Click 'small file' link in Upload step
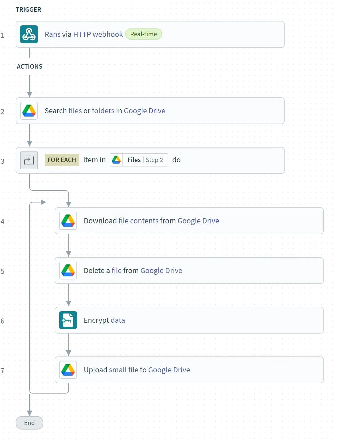338x439 pixels. pyautogui.click(x=124, y=370)
